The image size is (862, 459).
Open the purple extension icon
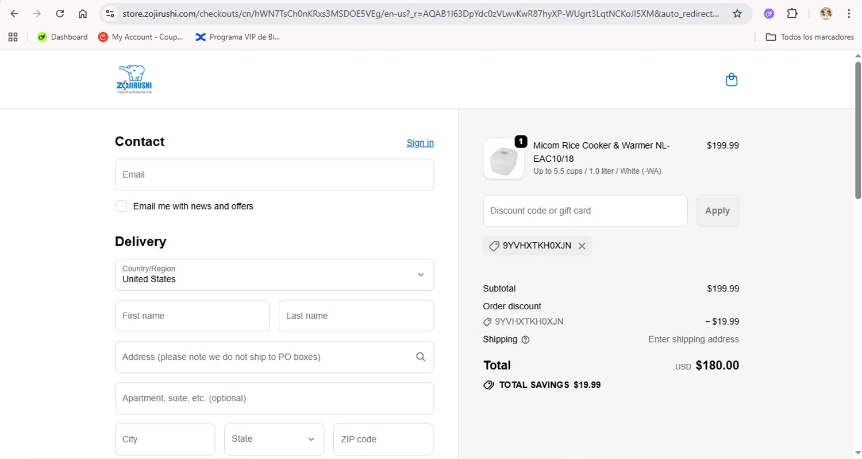[x=769, y=14]
